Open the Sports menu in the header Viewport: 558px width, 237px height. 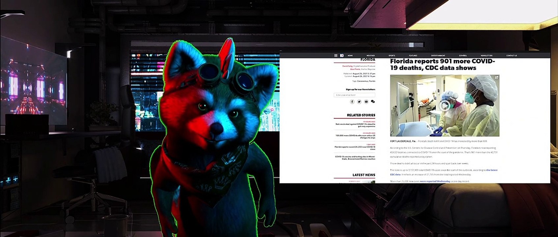tap(392, 56)
